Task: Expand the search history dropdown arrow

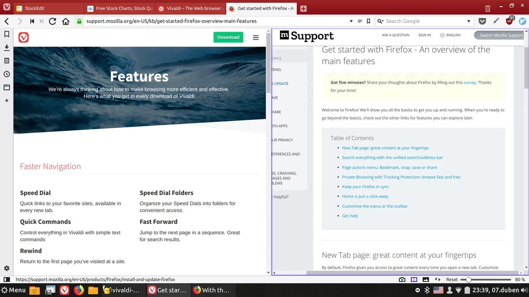Action: pos(469,21)
